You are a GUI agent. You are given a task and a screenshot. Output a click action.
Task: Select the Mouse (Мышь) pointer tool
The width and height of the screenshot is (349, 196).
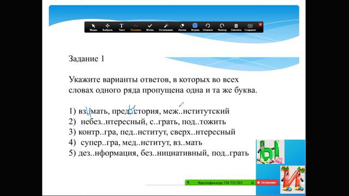[93, 27]
